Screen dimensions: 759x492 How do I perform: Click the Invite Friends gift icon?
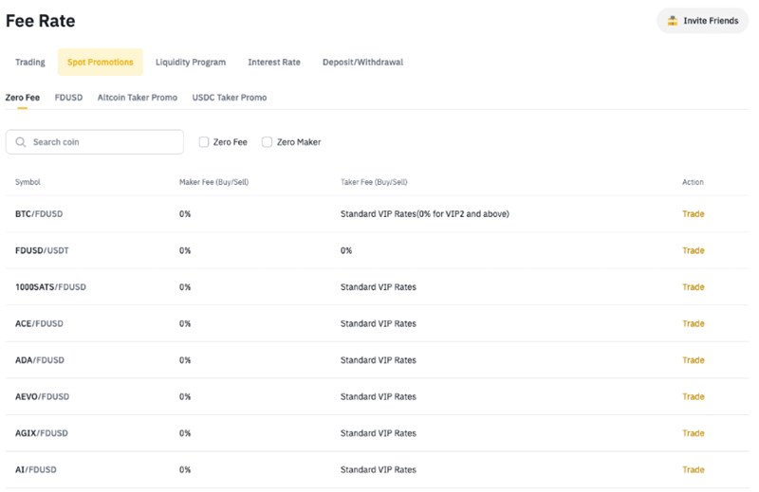click(673, 21)
